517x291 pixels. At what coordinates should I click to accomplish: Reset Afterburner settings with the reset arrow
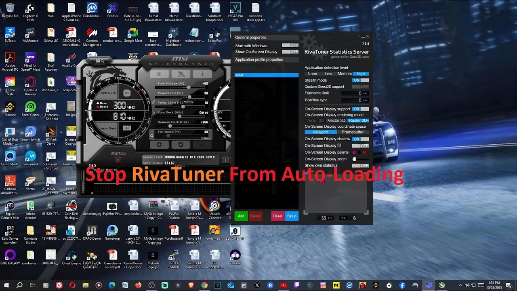point(181,145)
